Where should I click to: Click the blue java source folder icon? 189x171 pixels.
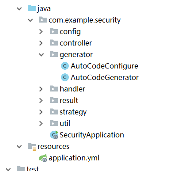click(32, 8)
